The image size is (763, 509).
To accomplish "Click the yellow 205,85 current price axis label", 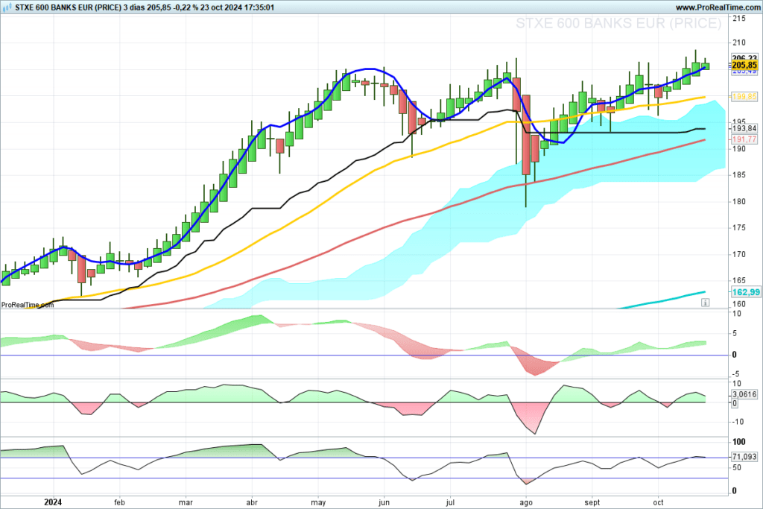I will pyautogui.click(x=744, y=65).
